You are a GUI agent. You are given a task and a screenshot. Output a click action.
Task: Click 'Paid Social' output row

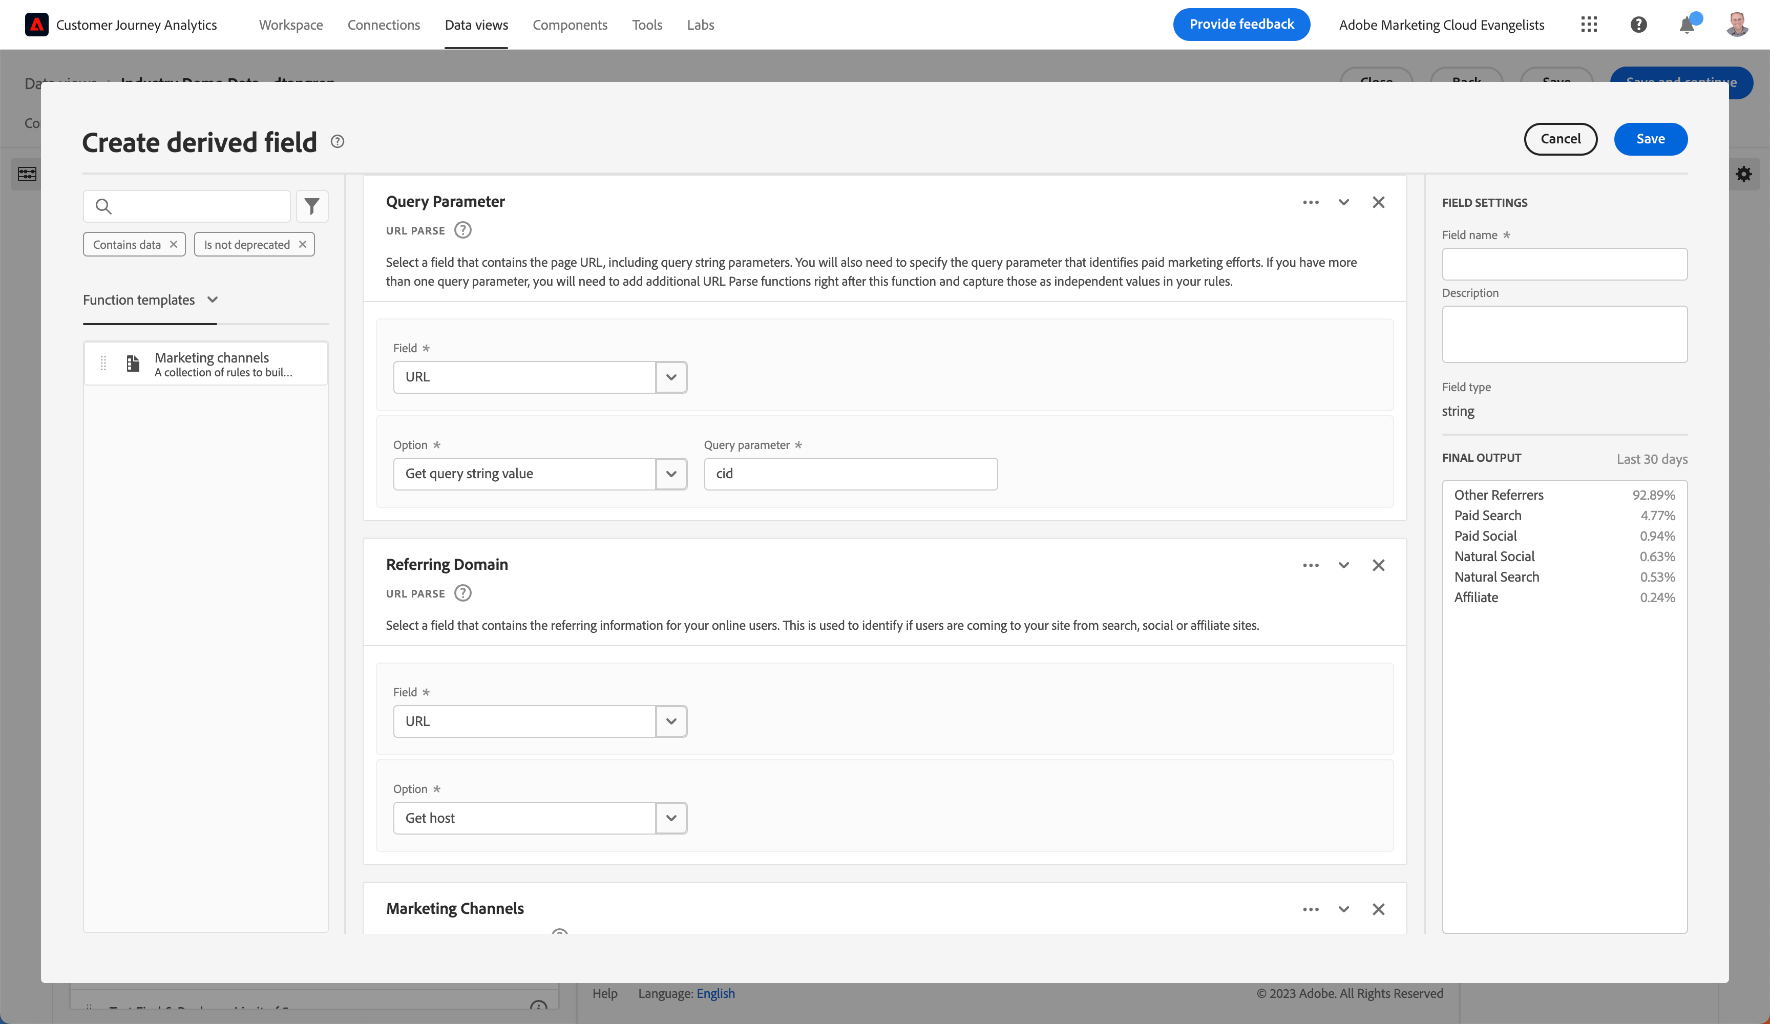(1564, 536)
